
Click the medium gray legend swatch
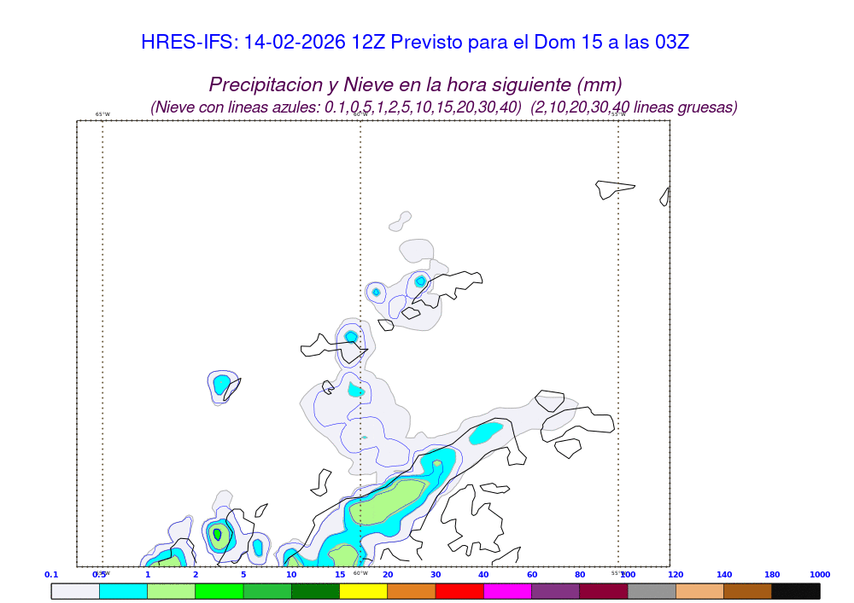pyautogui.click(x=652, y=591)
